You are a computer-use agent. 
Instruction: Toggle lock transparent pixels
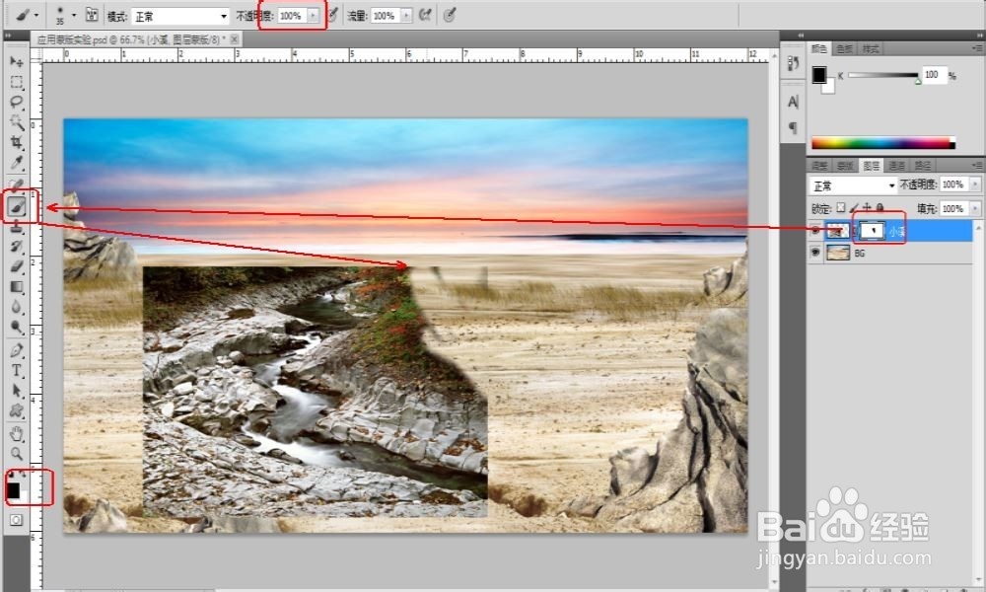coord(841,207)
